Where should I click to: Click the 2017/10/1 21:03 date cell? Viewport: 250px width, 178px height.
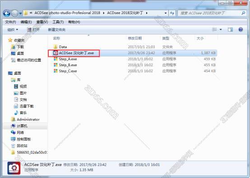coord(141,47)
